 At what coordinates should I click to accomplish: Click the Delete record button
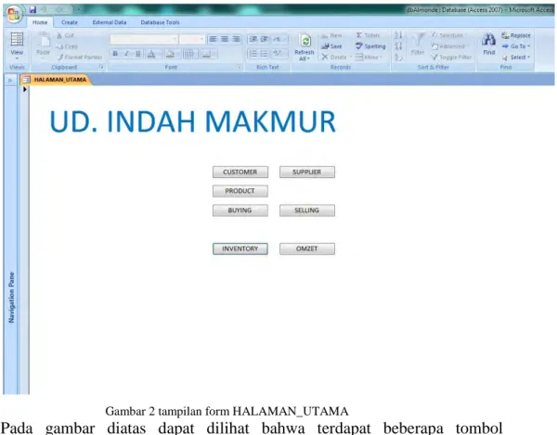pyautogui.click(x=334, y=57)
